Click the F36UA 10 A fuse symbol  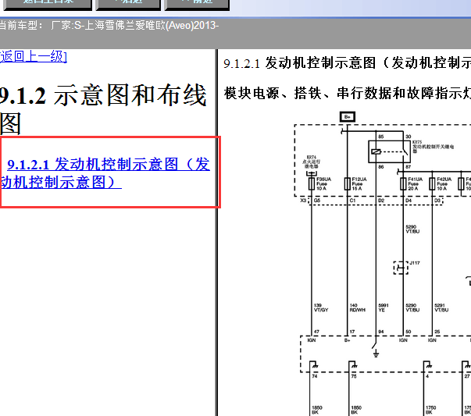point(312,183)
